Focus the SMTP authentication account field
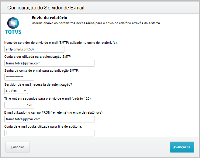Image resolution: width=200 pixels, height=158 pixels. (x=50, y=63)
